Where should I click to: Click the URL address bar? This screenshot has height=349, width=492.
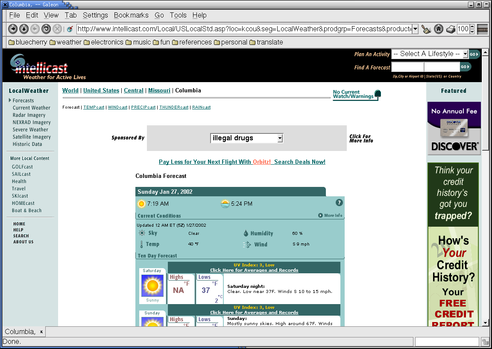pyautogui.click(x=244, y=29)
